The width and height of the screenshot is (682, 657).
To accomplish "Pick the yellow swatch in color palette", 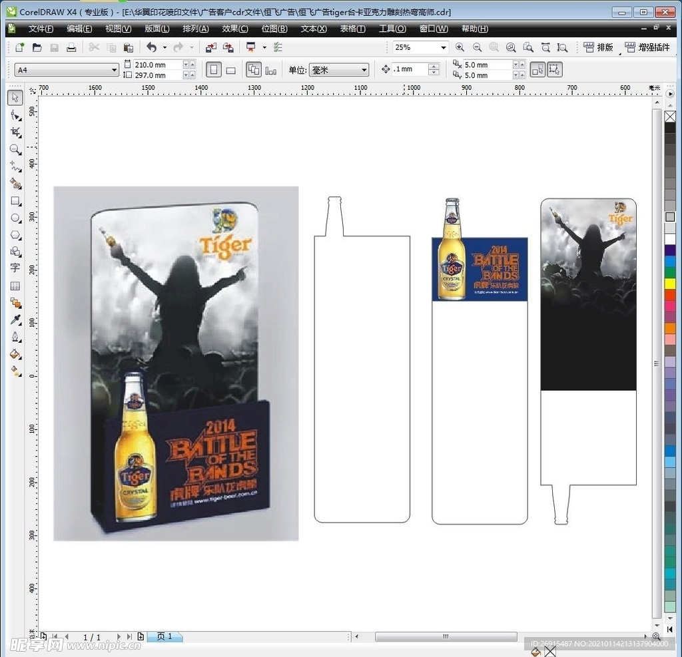I will [x=670, y=284].
